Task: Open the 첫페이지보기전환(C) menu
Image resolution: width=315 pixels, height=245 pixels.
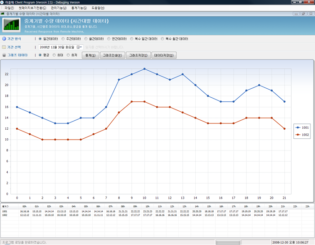Action: (x=32, y=8)
